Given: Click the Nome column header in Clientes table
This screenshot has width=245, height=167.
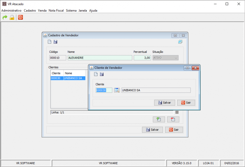Looking at the screenshot, I should [74, 73].
